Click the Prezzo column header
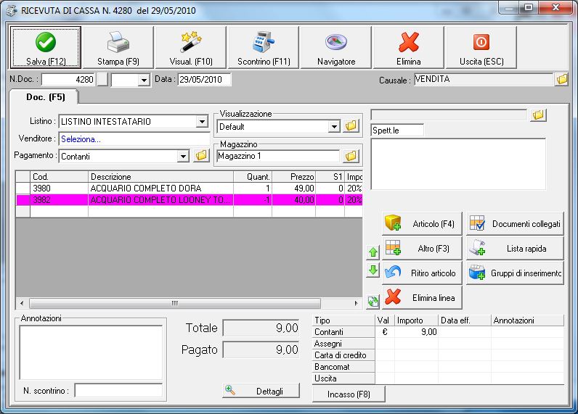Viewport: 578px width, 414px height. coord(294,177)
